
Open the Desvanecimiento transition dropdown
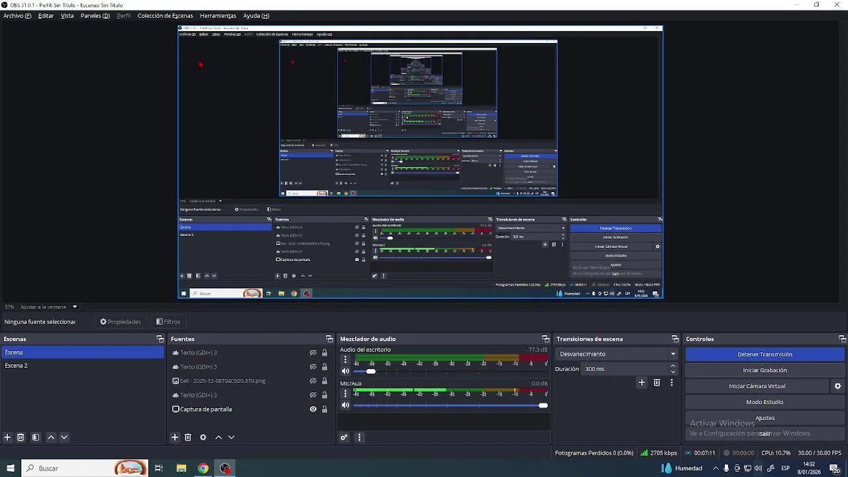point(617,354)
